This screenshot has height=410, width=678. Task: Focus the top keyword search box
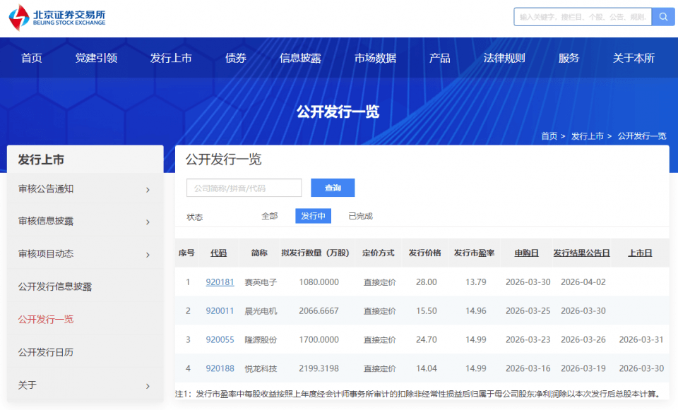tap(583, 17)
